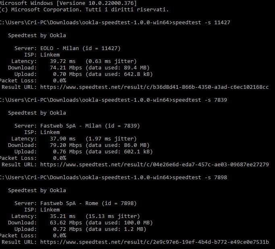Select the 'Fastweb SpA - Milan' server name
The image size is (275, 249).
[x=71, y=126]
